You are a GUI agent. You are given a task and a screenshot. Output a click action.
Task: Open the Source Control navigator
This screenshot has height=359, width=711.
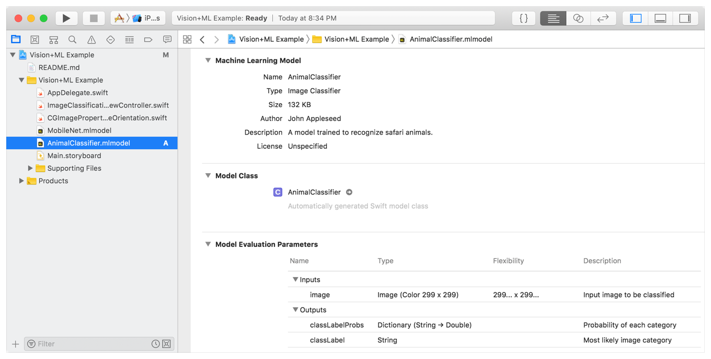pyautogui.click(x=35, y=40)
